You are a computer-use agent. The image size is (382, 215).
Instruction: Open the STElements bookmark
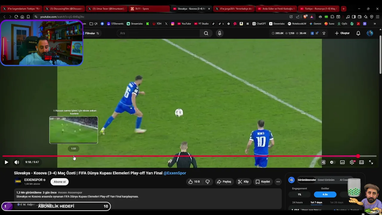pos(115,24)
